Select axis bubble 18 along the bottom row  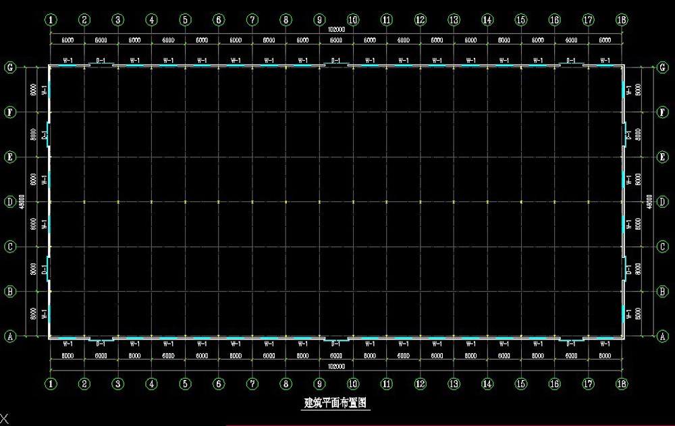coord(622,383)
